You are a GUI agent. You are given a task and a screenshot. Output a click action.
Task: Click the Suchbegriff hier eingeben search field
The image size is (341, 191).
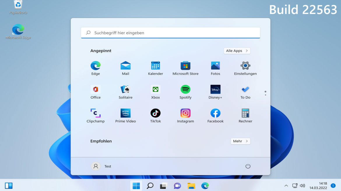170,33
